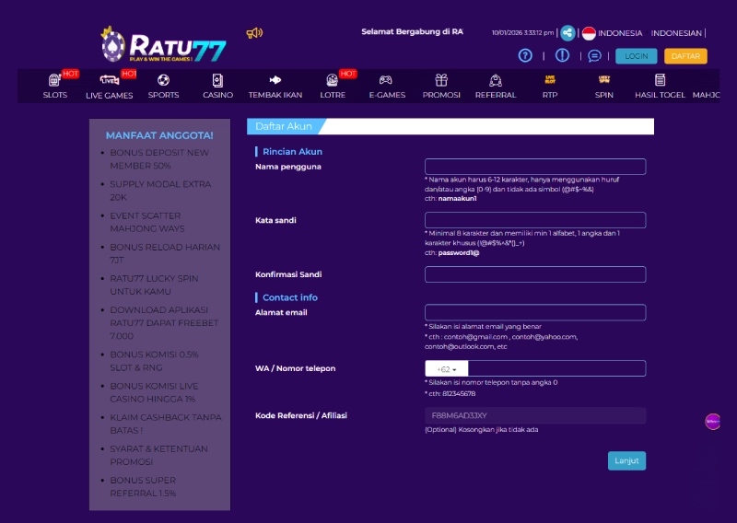Click the Selamat Bergabung marquee text
Screen dimensions: 737x523
(412, 31)
